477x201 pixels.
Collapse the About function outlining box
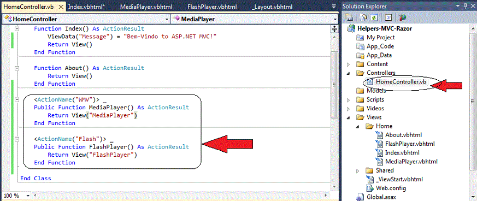(x=17, y=68)
